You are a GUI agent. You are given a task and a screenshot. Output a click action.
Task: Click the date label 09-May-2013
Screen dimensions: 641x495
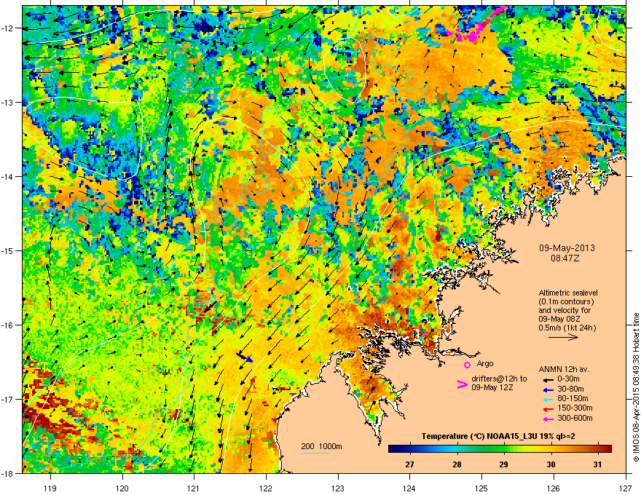point(567,248)
